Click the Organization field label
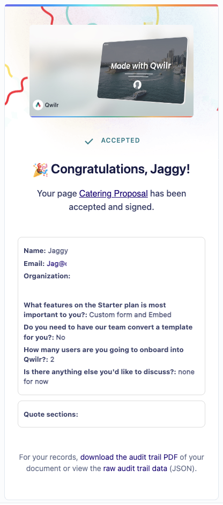The height and width of the screenshot is (505, 223). (47, 276)
